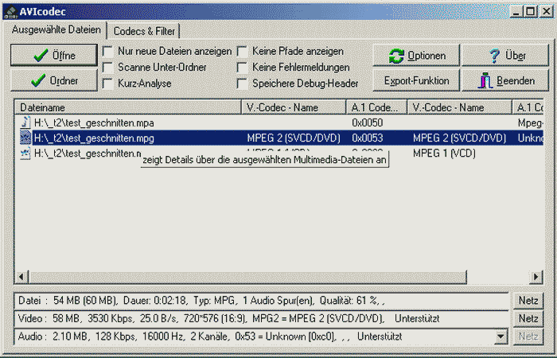Click the Öffne button with green checkmark
Viewport: 557px width, 358px height.
[53, 56]
